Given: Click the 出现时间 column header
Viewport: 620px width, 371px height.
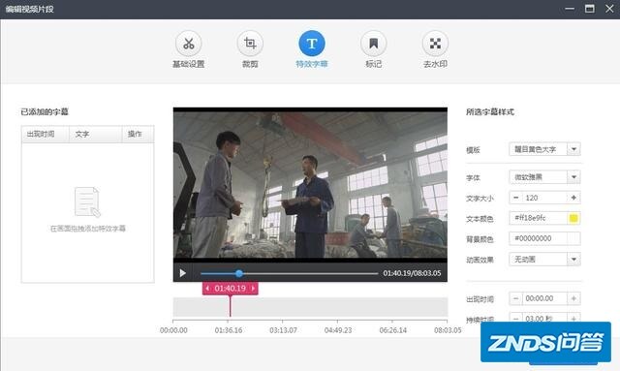Looking at the screenshot, I should [46, 134].
